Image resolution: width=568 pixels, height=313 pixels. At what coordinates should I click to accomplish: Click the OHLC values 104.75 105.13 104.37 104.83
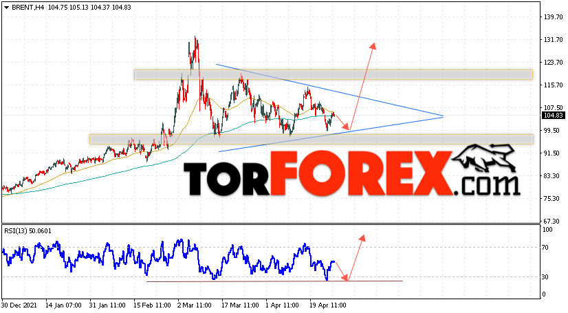pyautogui.click(x=89, y=8)
